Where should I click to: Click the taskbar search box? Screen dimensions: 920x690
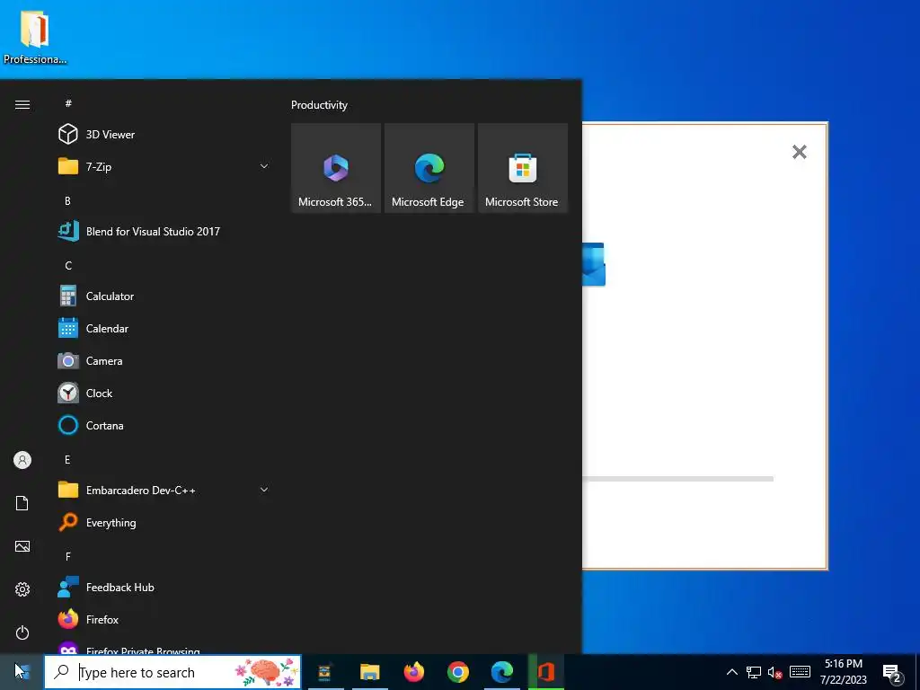click(x=172, y=672)
